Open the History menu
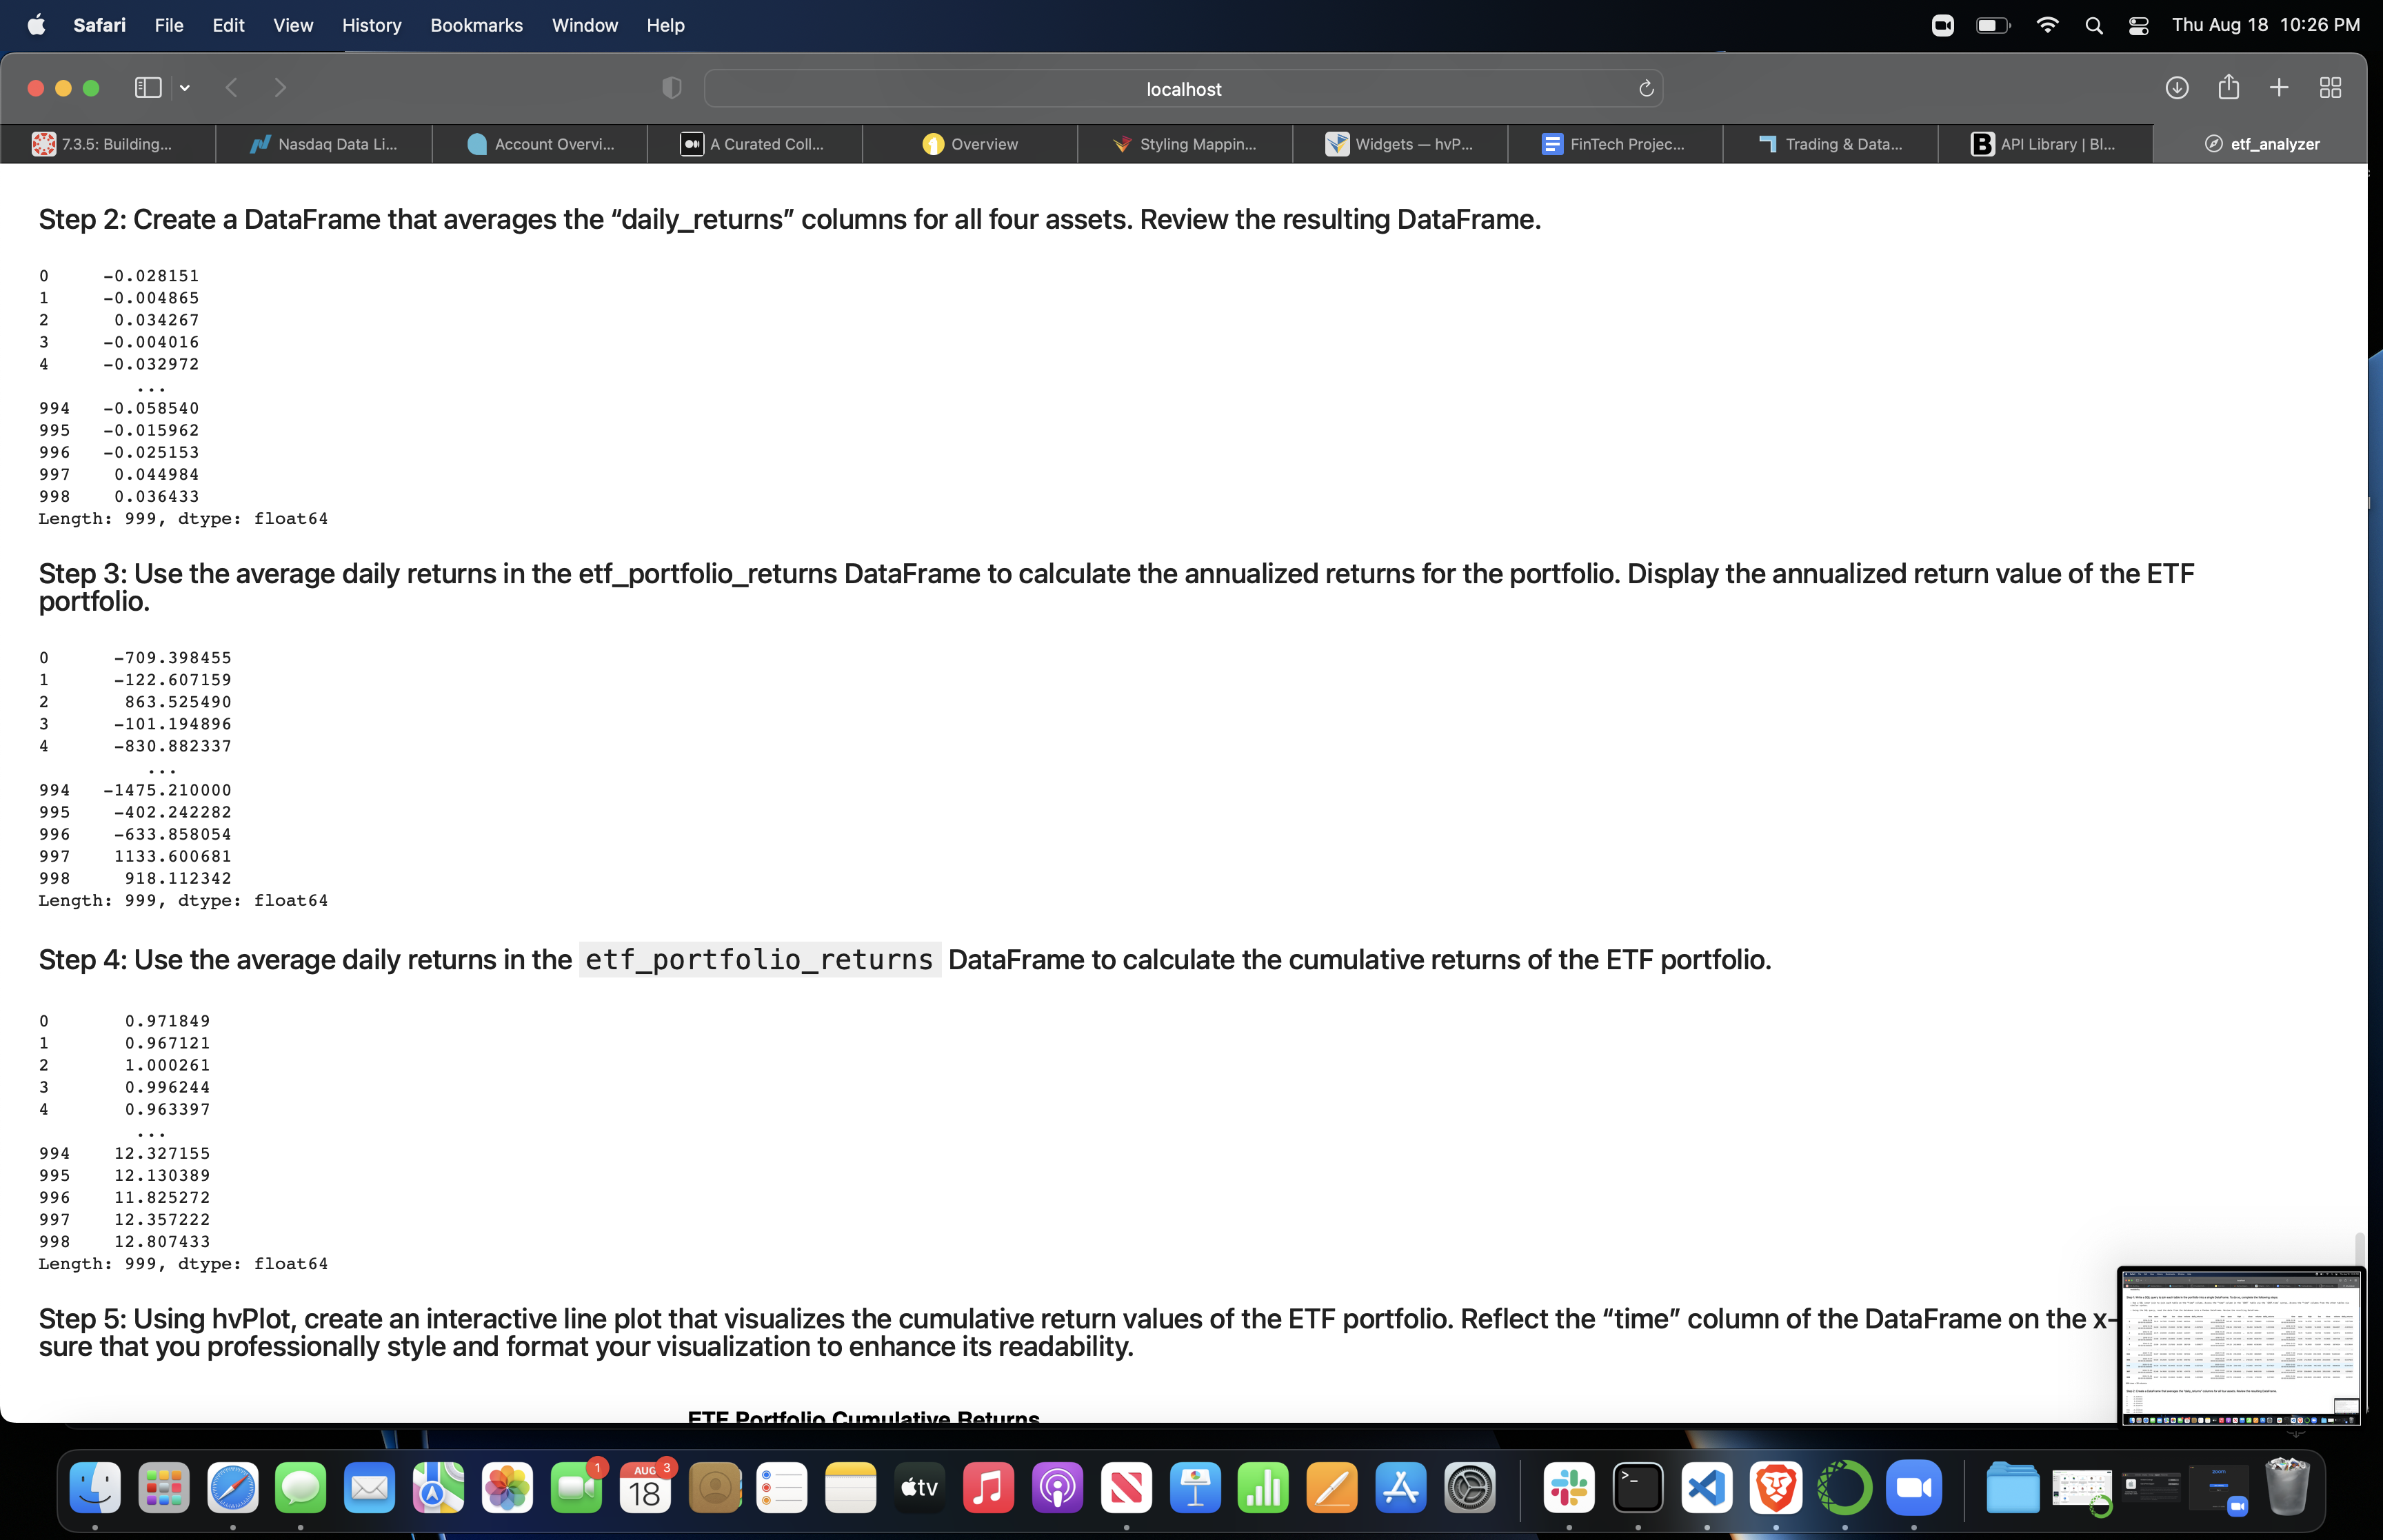The height and width of the screenshot is (1540, 2383). [371, 25]
